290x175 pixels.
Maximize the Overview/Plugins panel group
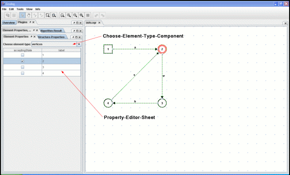(77, 23)
